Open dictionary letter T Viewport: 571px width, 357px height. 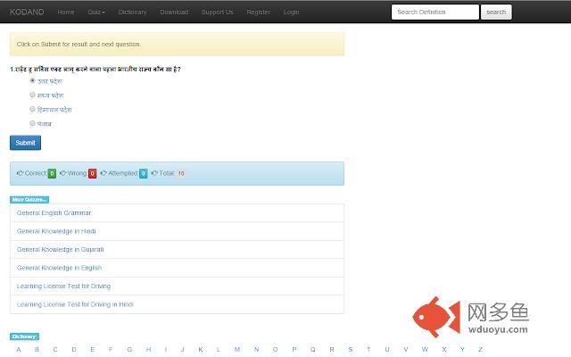pyautogui.click(x=368, y=349)
